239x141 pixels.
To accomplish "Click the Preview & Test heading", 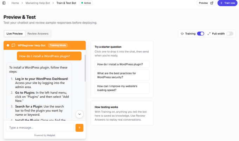I will tap(20, 17).
